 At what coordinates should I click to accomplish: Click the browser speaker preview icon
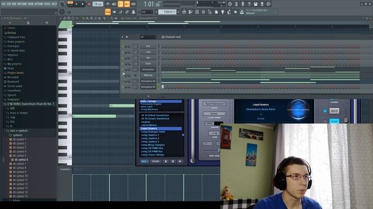[x=47, y=23]
